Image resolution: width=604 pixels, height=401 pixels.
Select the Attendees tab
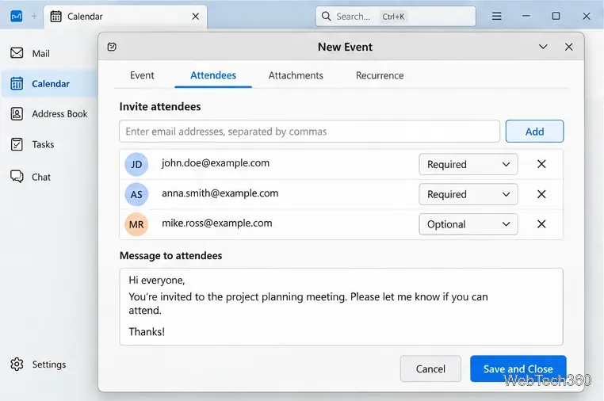(213, 75)
